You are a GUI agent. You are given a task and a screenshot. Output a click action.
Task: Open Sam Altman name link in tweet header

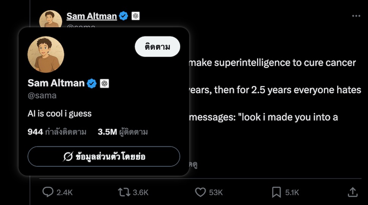[x=92, y=16]
